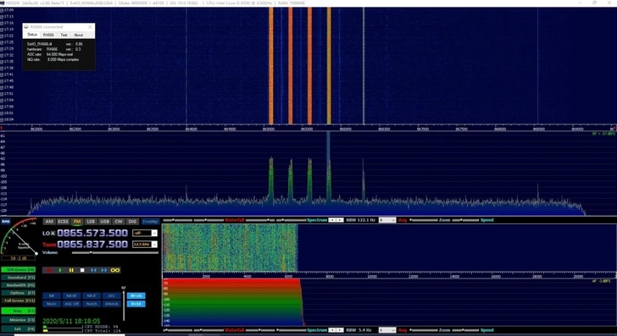Open Bandwidth [F6] settings

point(18,285)
